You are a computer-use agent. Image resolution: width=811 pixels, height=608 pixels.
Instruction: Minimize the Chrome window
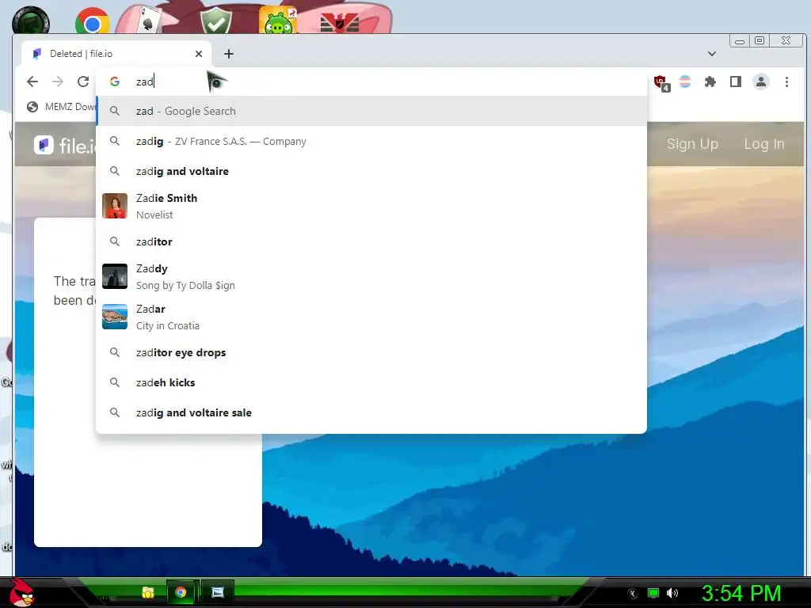tap(740, 41)
